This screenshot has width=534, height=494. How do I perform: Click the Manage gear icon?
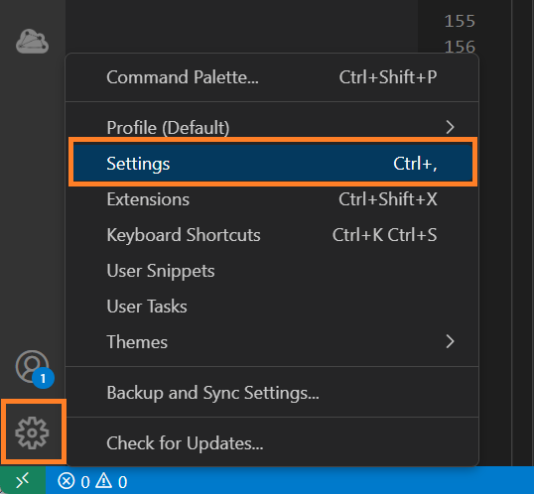(32, 432)
